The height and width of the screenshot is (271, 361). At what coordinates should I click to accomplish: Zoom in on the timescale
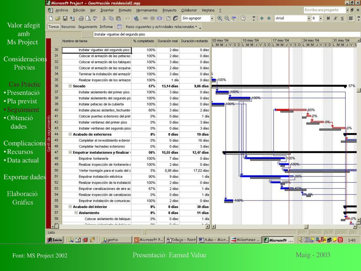(x=220, y=18)
